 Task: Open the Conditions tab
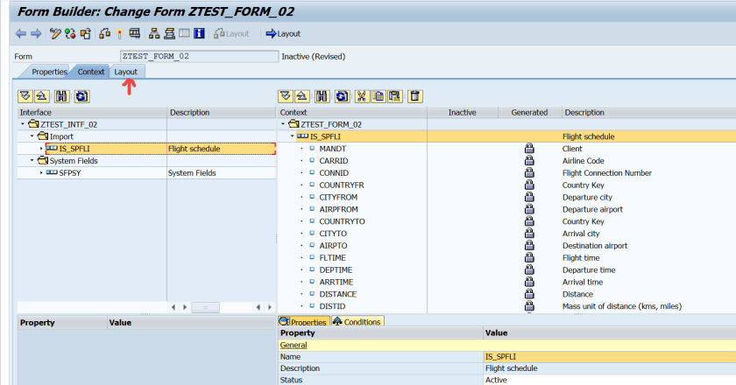[x=357, y=321]
